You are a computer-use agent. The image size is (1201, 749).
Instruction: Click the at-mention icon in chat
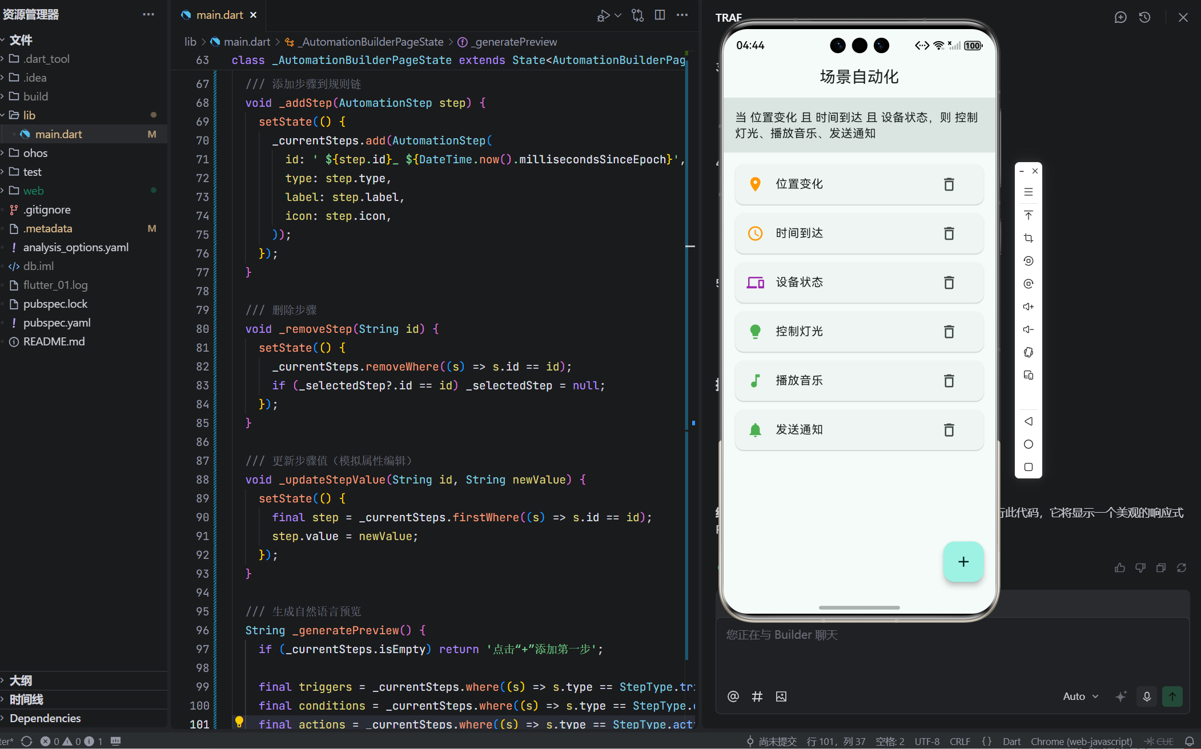[x=733, y=696]
